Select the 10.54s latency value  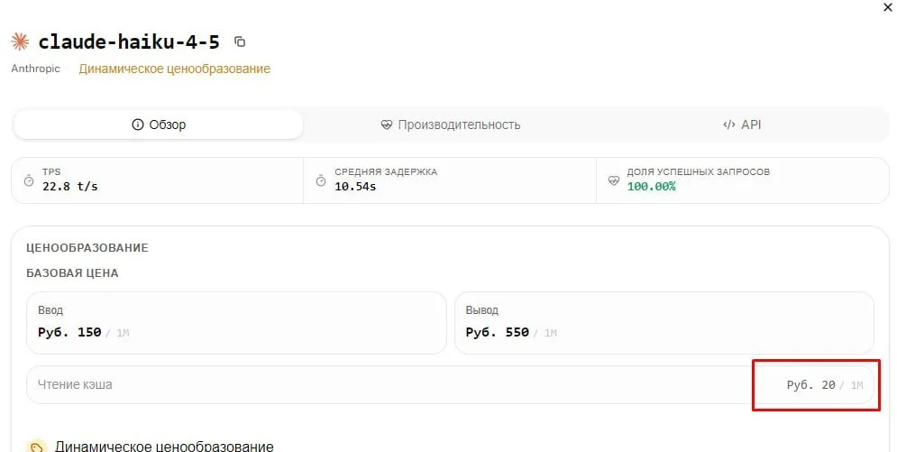[x=355, y=187]
